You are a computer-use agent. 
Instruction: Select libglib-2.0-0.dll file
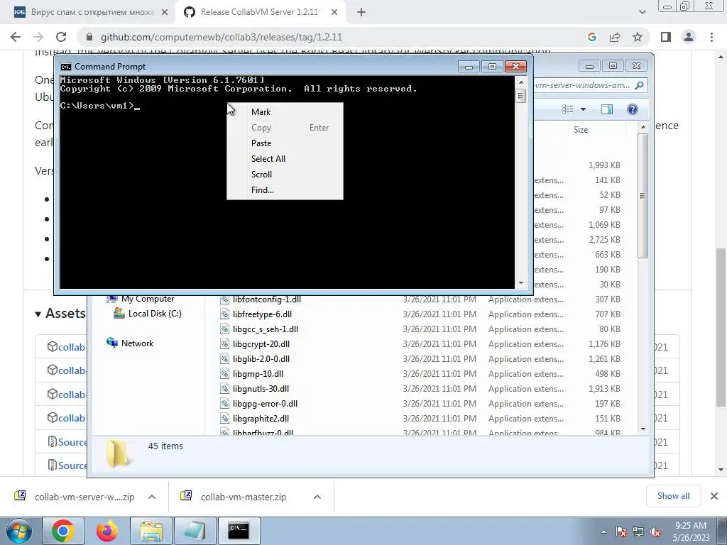(x=261, y=358)
